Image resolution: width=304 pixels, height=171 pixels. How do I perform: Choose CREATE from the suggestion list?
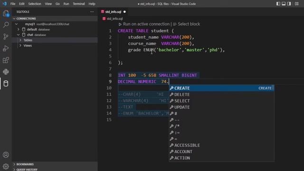click(222, 88)
